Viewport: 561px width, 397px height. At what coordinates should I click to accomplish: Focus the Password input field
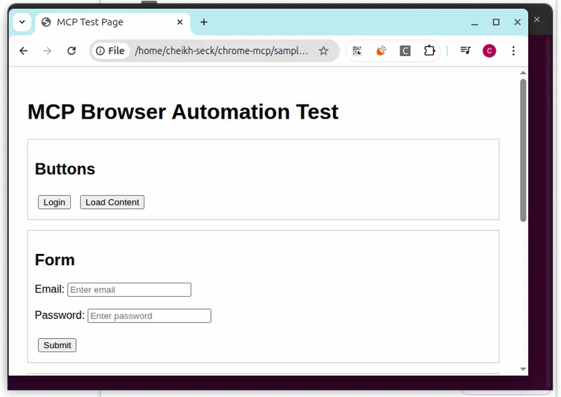149,316
